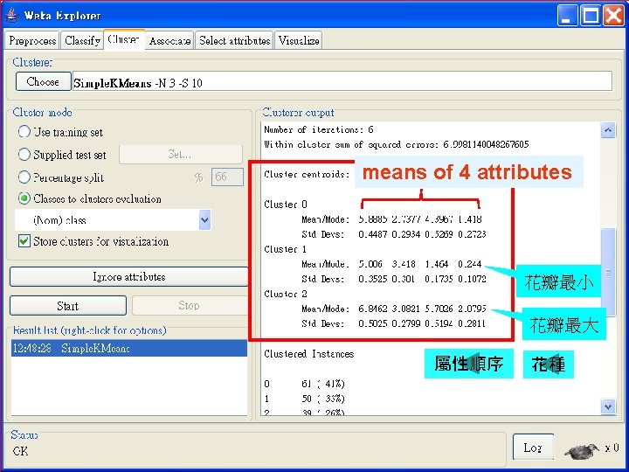Click the 'Clustered Instances' text
Screen dimensions: 629x472
(x=309, y=354)
